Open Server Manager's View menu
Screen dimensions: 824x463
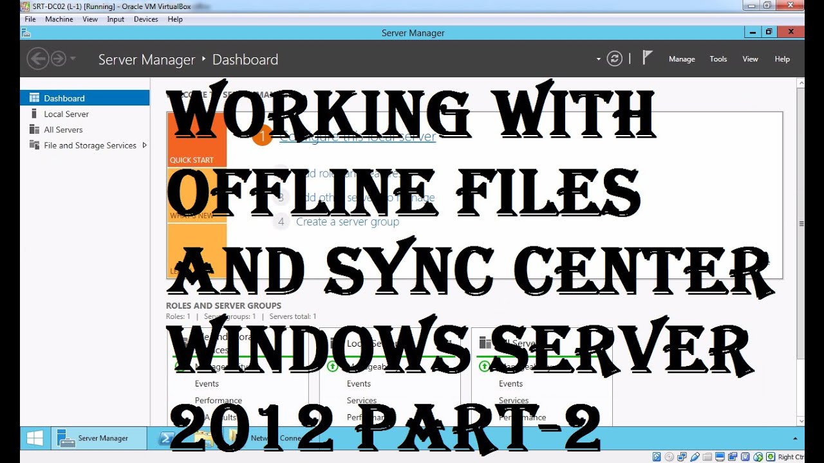[x=751, y=59]
